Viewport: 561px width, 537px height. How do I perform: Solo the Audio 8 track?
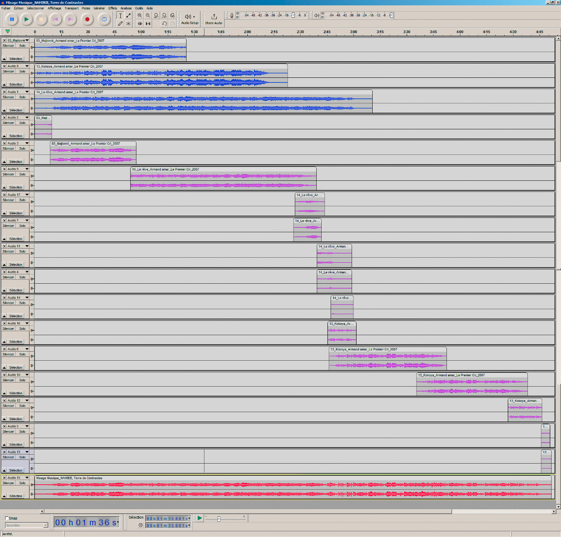click(22, 71)
